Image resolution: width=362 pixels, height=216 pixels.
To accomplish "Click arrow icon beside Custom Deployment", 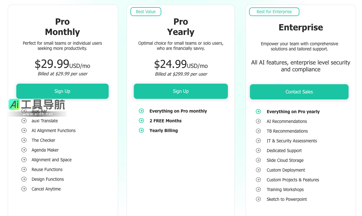I will tap(258, 170).
